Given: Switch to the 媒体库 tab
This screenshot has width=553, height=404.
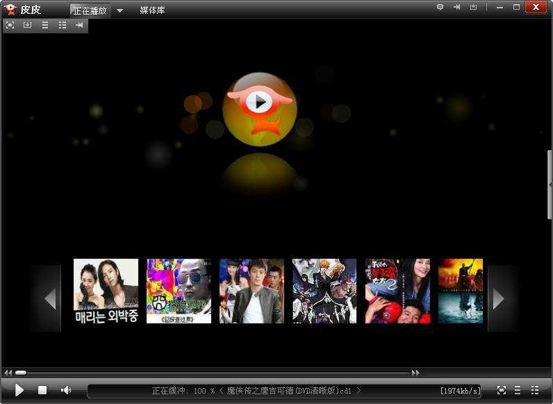Looking at the screenshot, I should click(152, 10).
